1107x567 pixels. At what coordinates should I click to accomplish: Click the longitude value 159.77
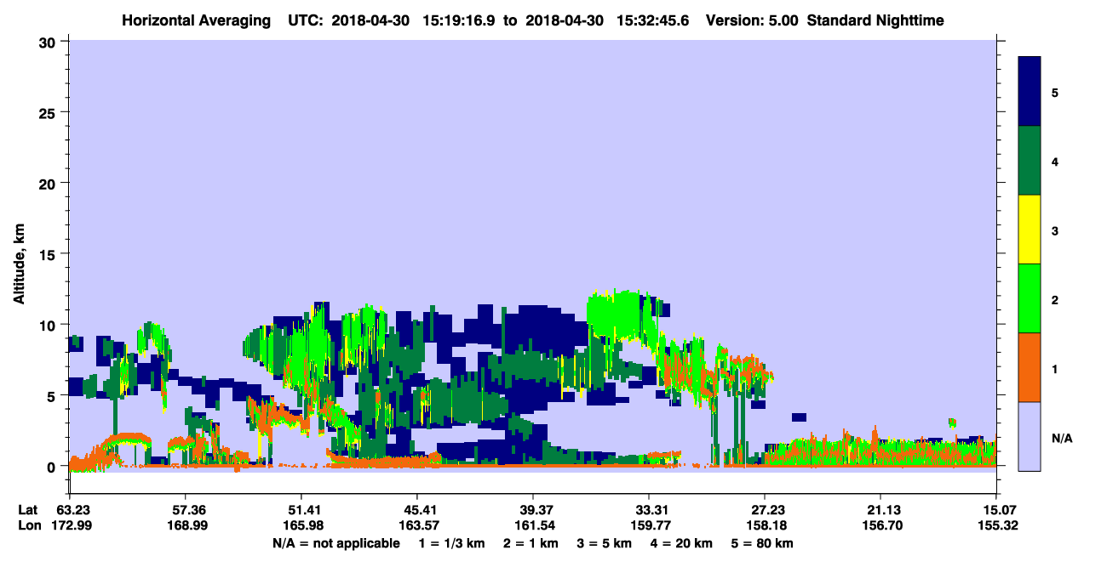click(x=649, y=525)
